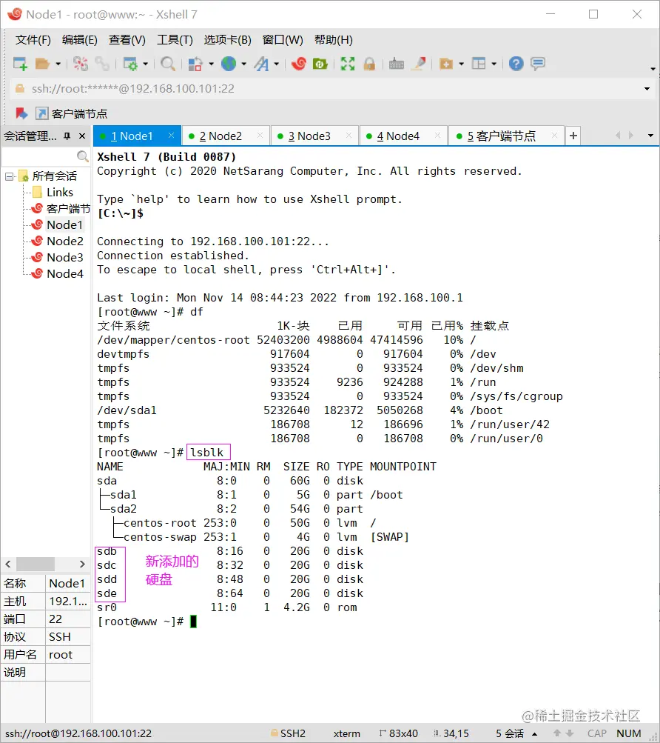Click the color scheme icon
This screenshot has width=660, height=743.
click(x=195, y=64)
